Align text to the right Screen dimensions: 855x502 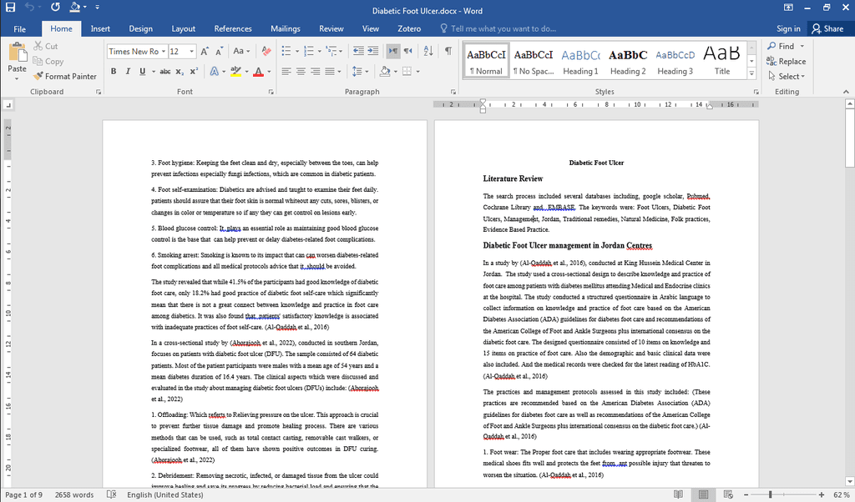pos(315,72)
